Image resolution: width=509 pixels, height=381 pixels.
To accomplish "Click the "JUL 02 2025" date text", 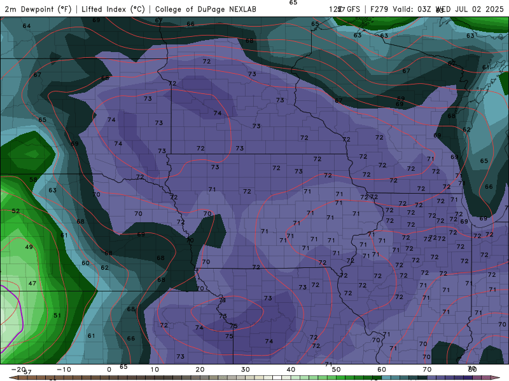I will 479,10.
